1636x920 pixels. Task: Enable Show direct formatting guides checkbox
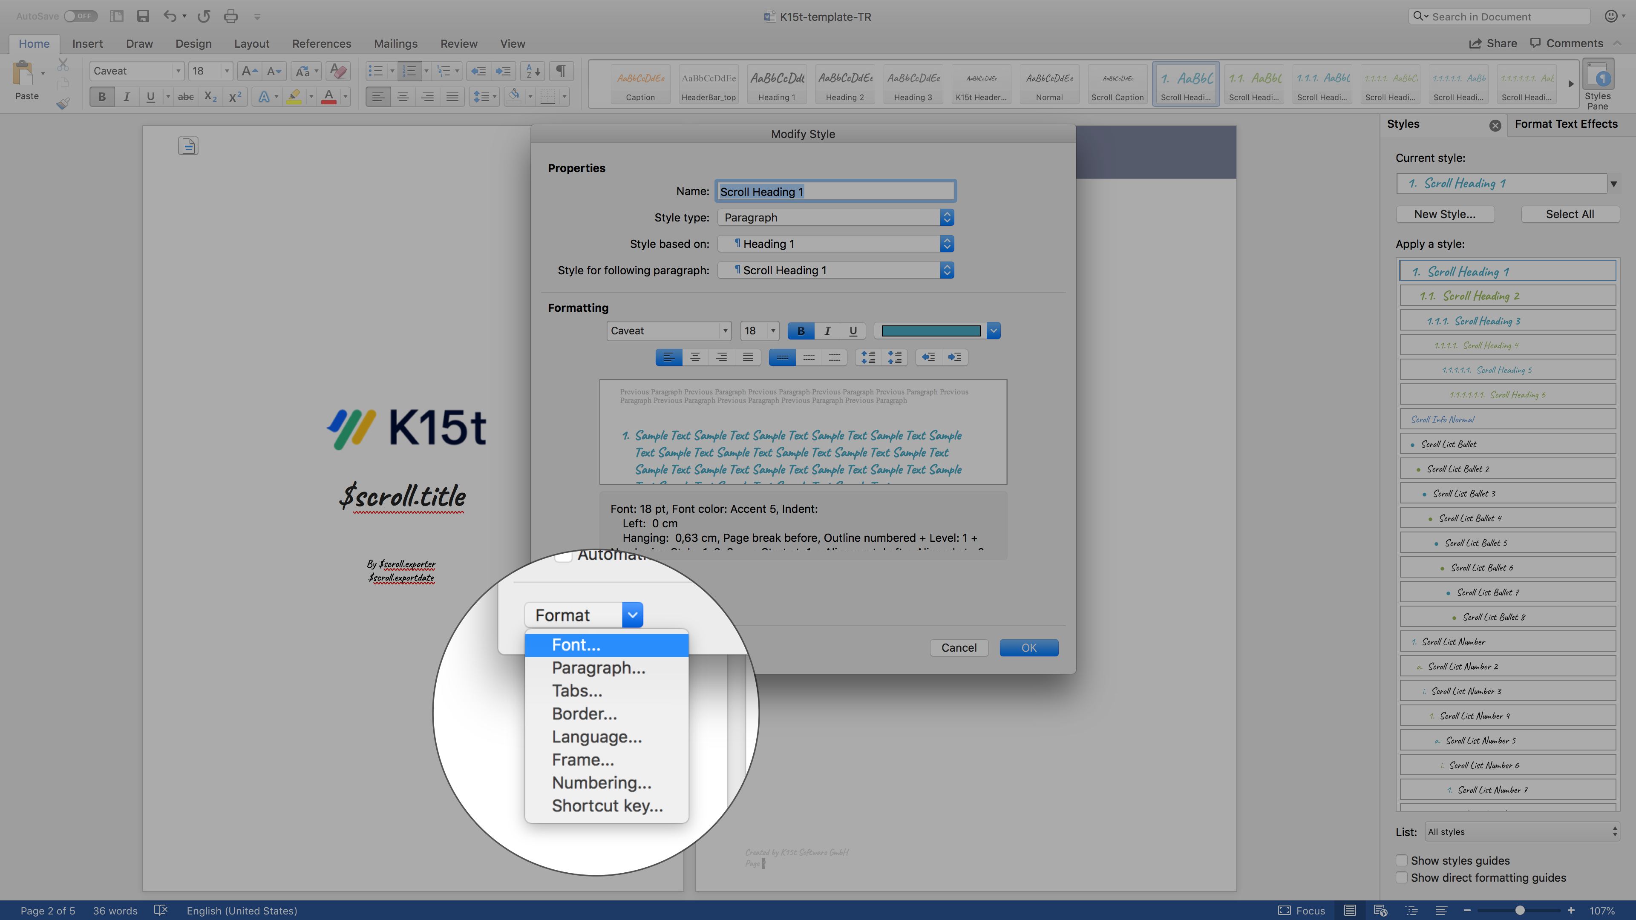(x=1402, y=877)
